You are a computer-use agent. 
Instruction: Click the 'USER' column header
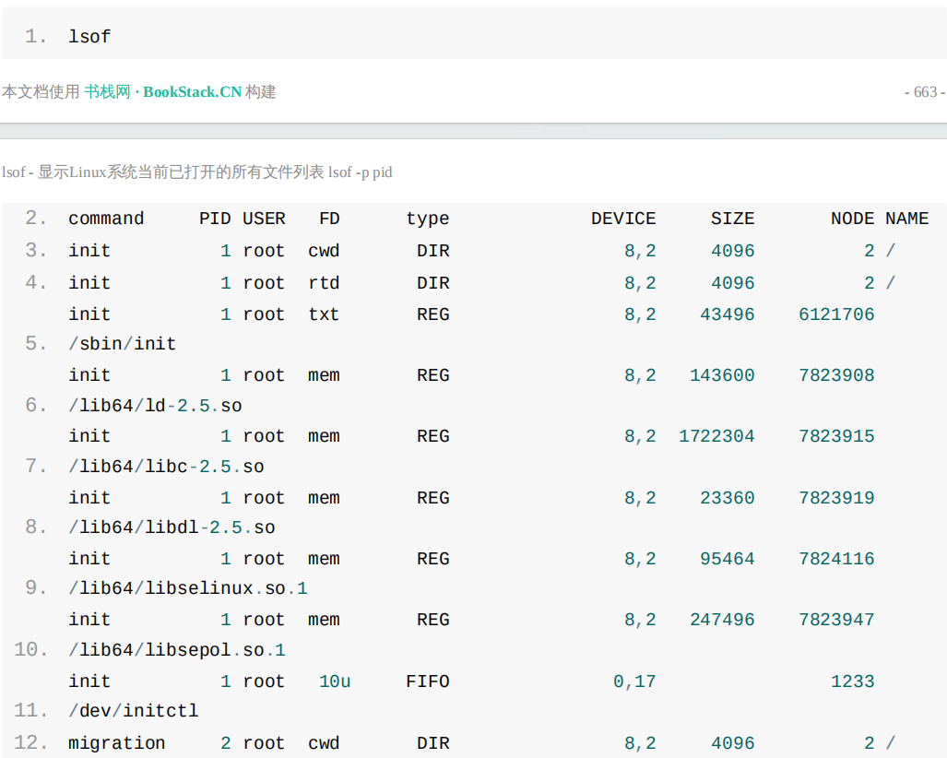[x=264, y=219]
